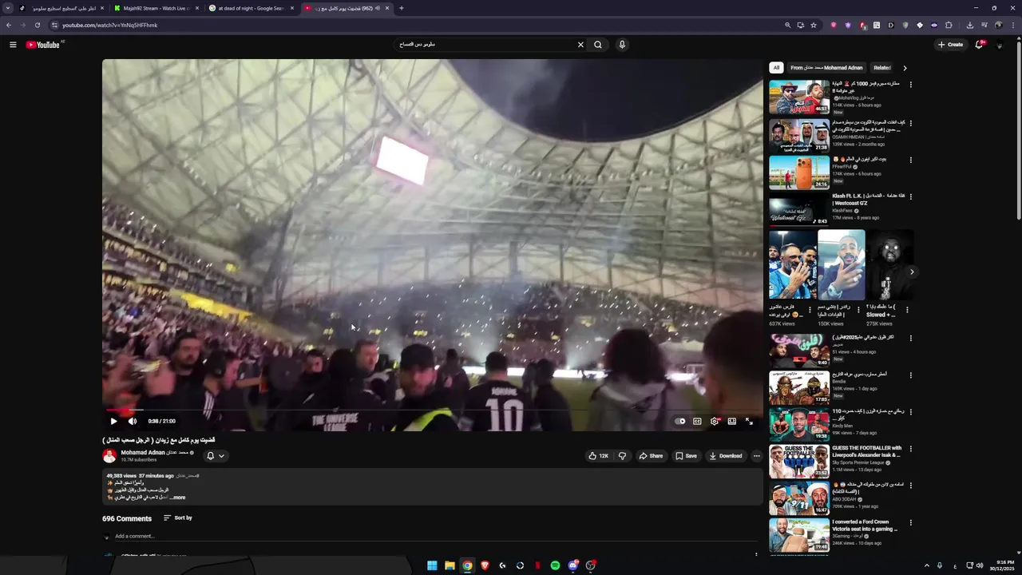Save the video to a playlist
Viewport: 1022px width, 575px height.
[686, 456]
